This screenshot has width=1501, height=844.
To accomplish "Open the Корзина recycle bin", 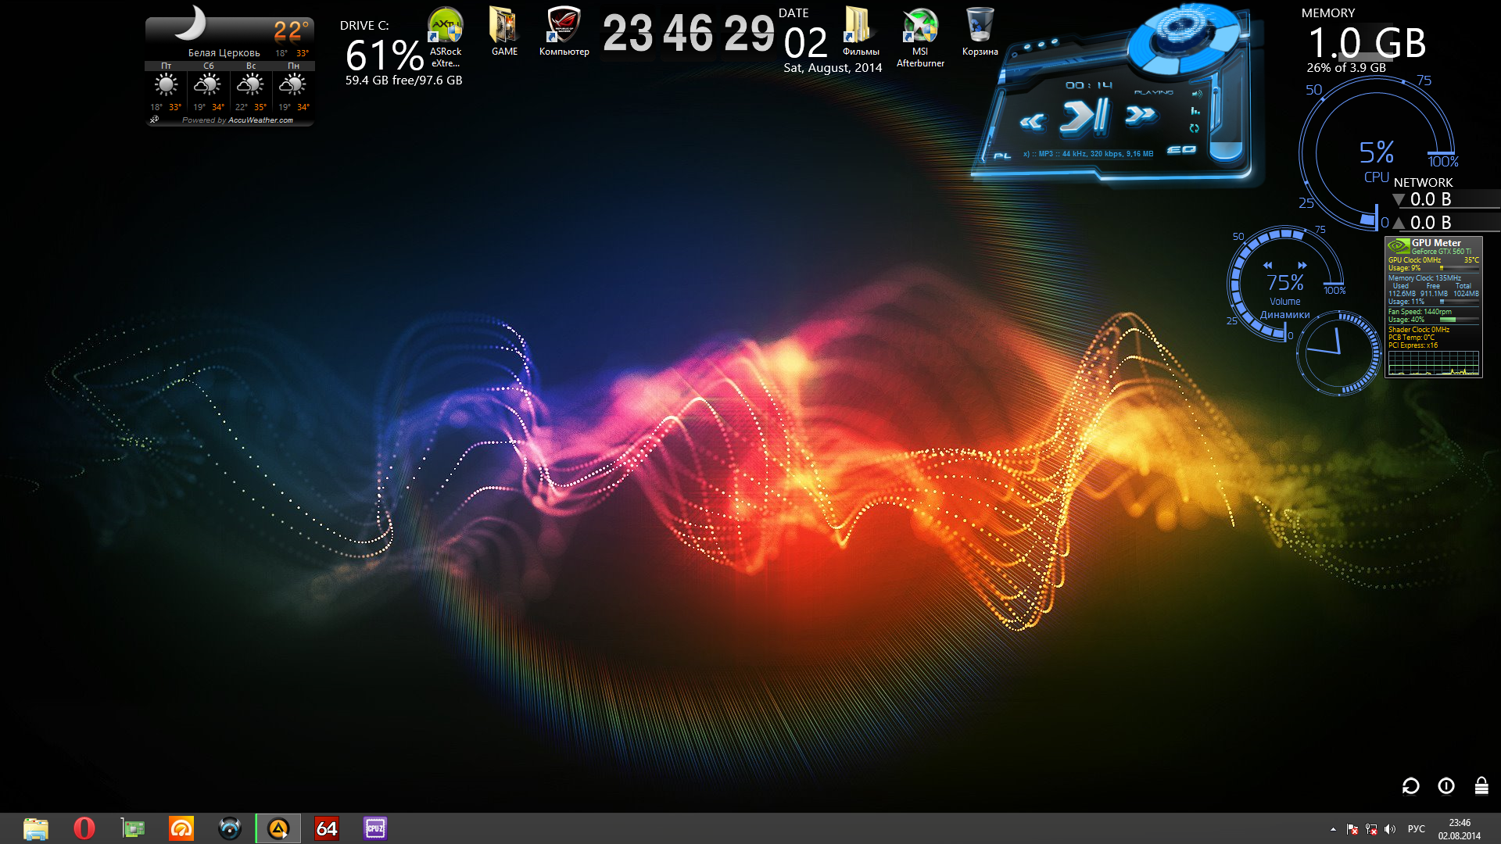I will (x=980, y=31).
